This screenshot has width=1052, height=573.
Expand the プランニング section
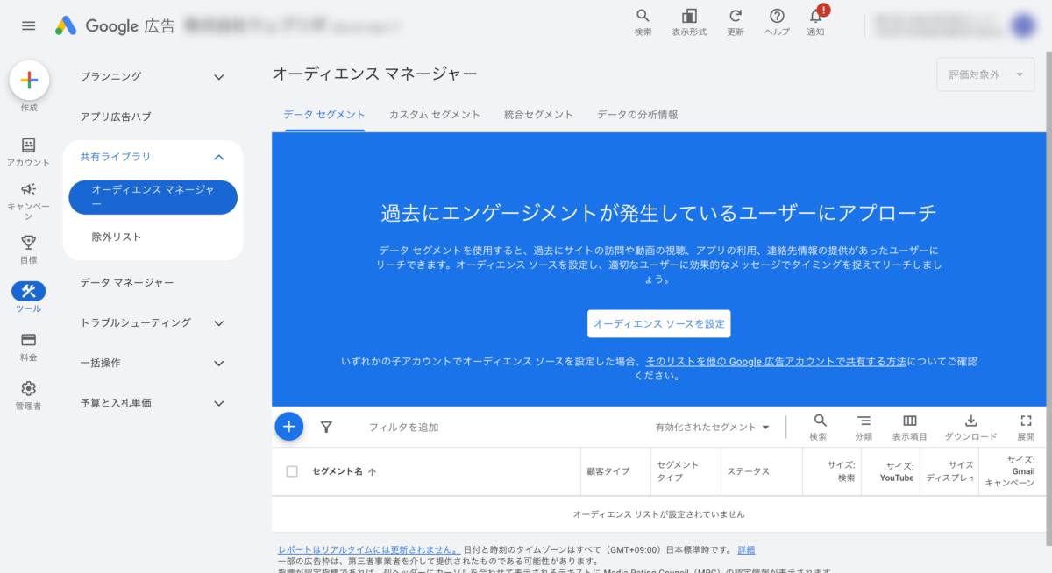click(x=219, y=77)
